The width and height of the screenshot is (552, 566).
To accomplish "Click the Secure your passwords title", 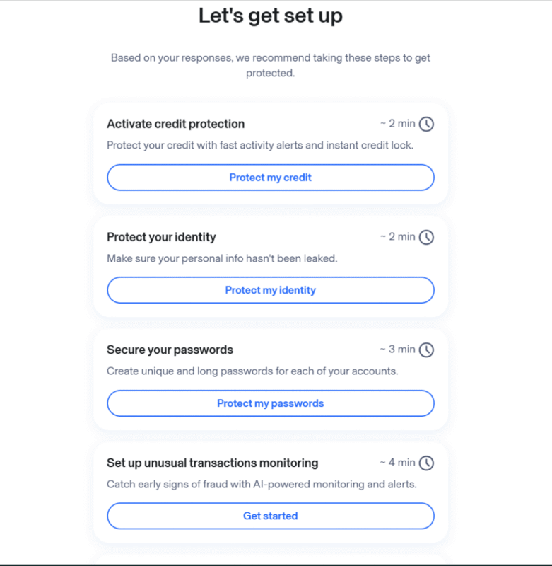I will click(170, 350).
